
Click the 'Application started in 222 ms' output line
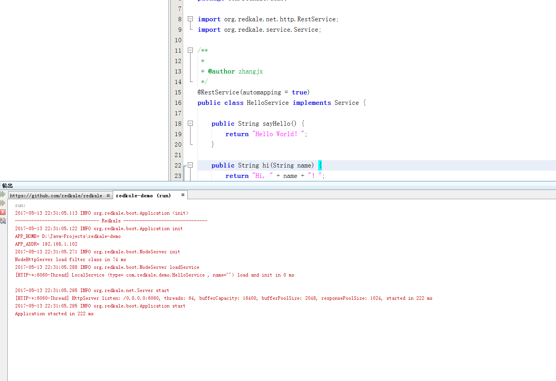coord(54,314)
